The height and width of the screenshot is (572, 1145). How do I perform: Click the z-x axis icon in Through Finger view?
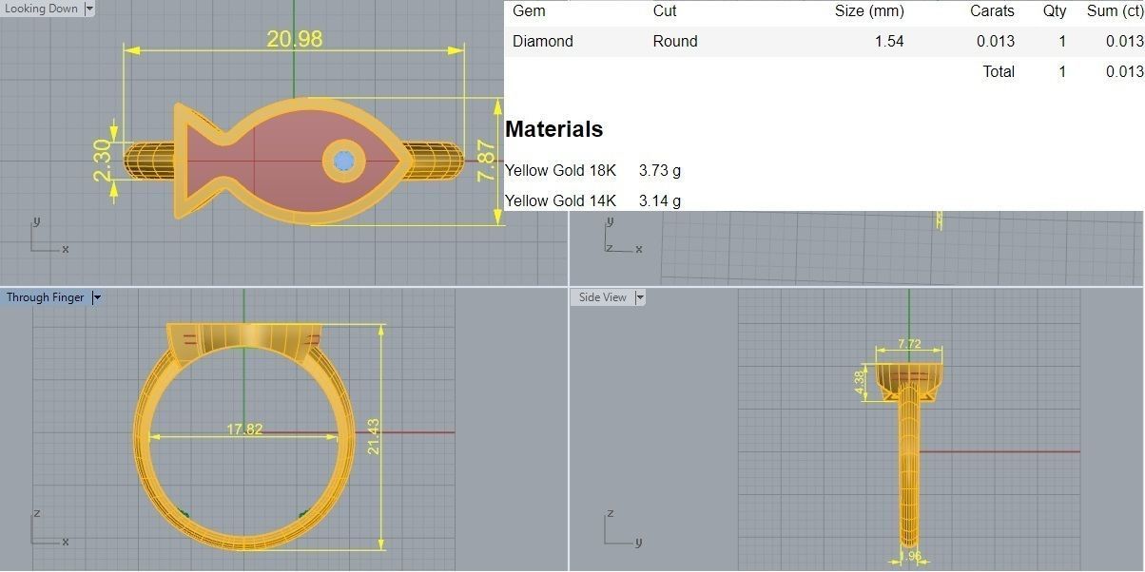49,527
